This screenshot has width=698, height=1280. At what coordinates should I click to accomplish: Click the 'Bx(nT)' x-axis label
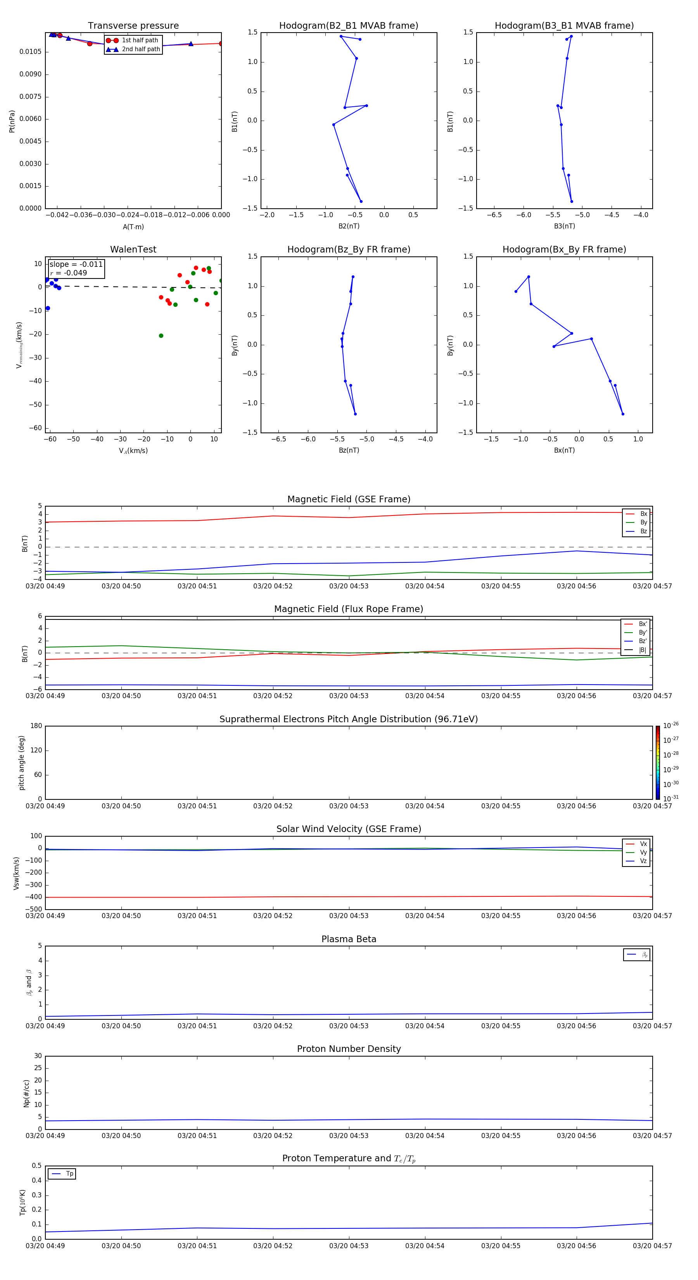564,450
